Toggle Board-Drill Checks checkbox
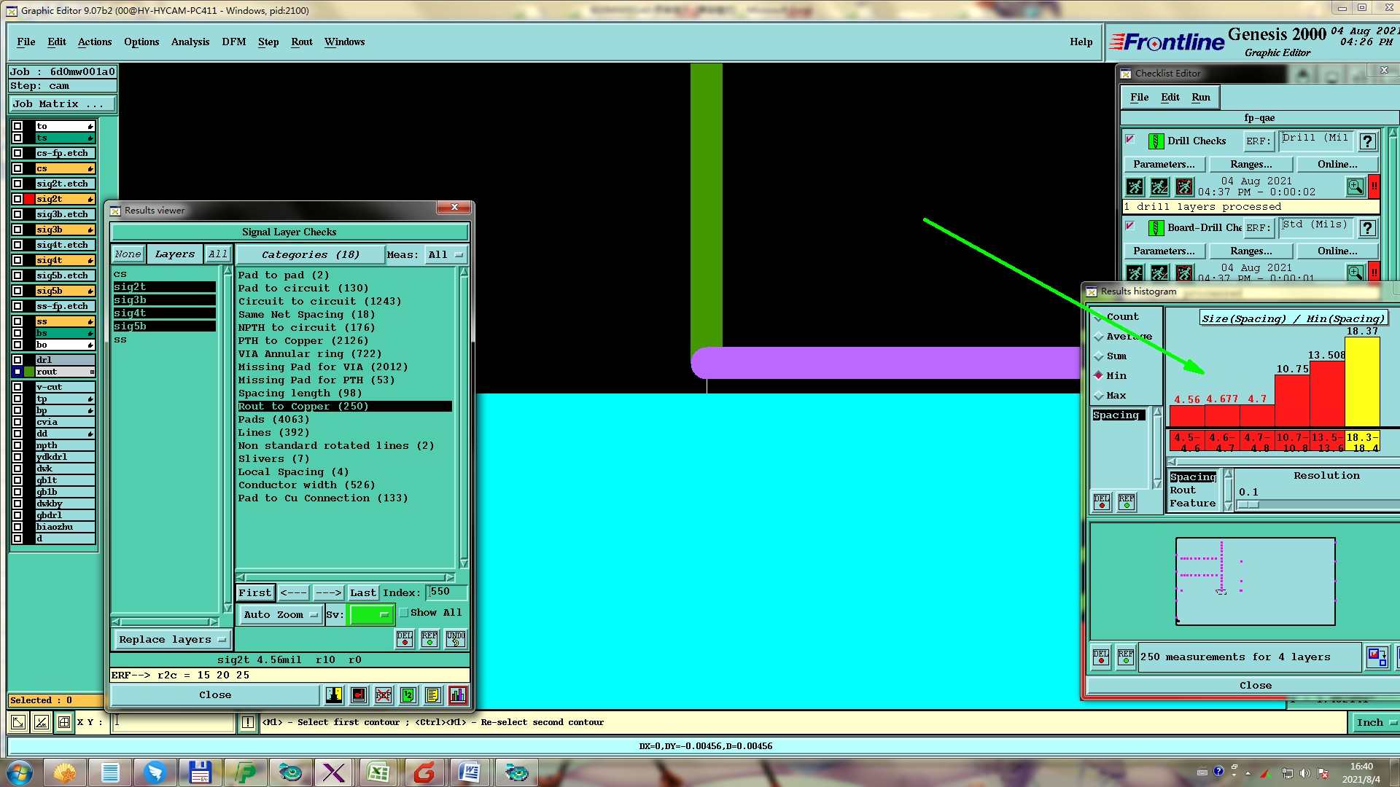Viewport: 1400px width, 787px height. pyautogui.click(x=1130, y=226)
